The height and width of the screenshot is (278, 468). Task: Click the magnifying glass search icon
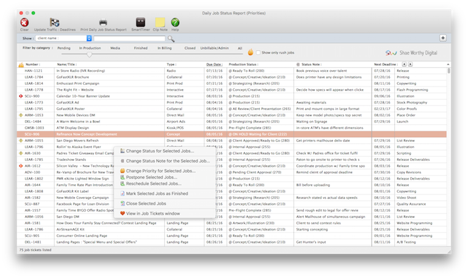[171, 38]
